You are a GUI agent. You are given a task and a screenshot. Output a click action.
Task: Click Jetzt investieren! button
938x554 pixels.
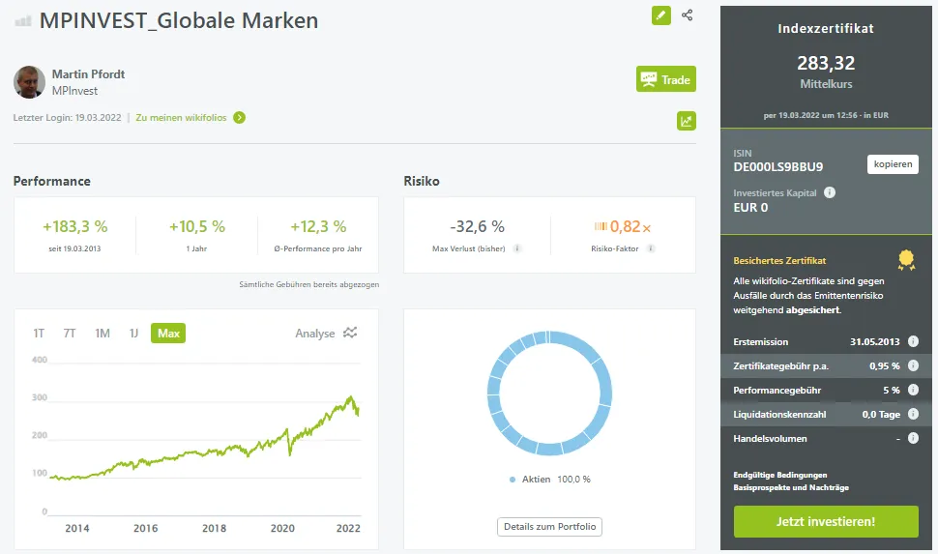826,522
